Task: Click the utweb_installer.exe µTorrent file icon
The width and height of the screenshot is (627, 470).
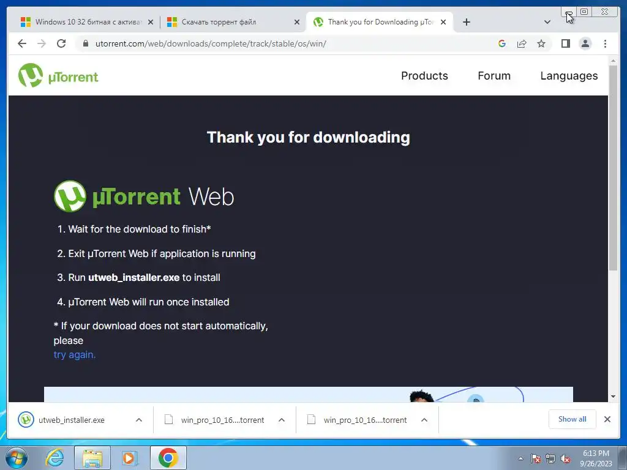Action: pyautogui.click(x=26, y=420)
